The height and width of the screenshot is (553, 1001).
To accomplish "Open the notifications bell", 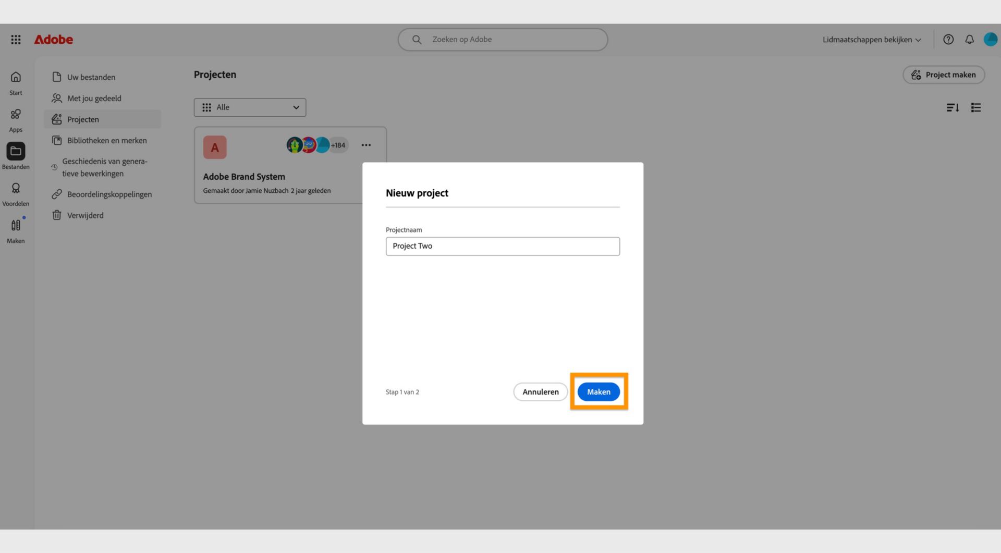I will (x=969, y=40).
